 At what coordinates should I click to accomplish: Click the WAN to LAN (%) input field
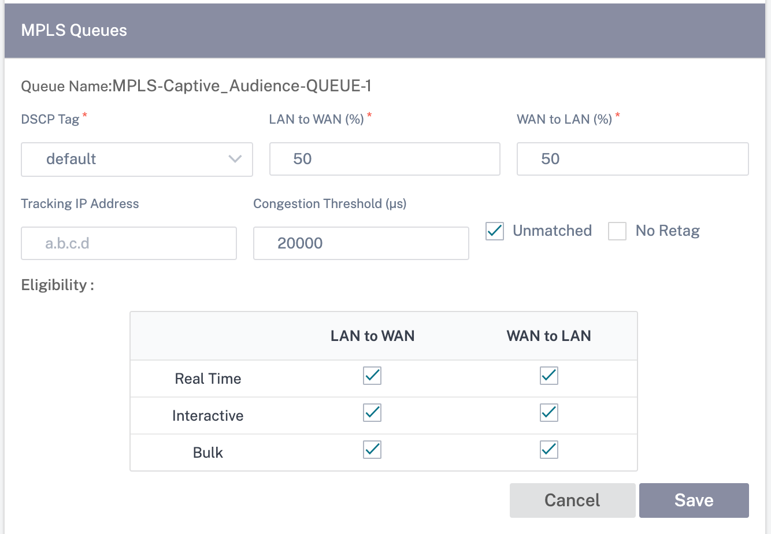click(633, 159)
